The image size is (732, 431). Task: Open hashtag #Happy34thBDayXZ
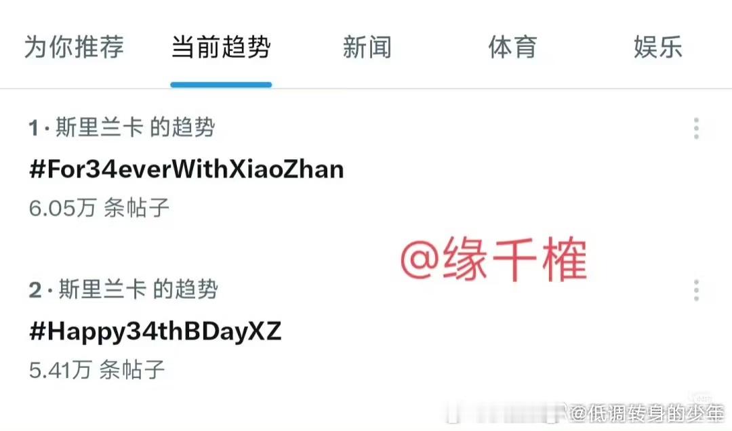tap(155, 332)
